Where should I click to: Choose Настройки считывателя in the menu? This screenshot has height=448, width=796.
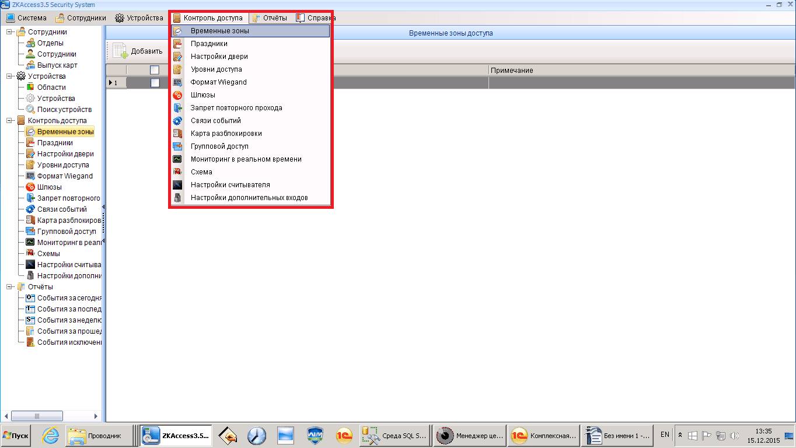click(230, 185)
